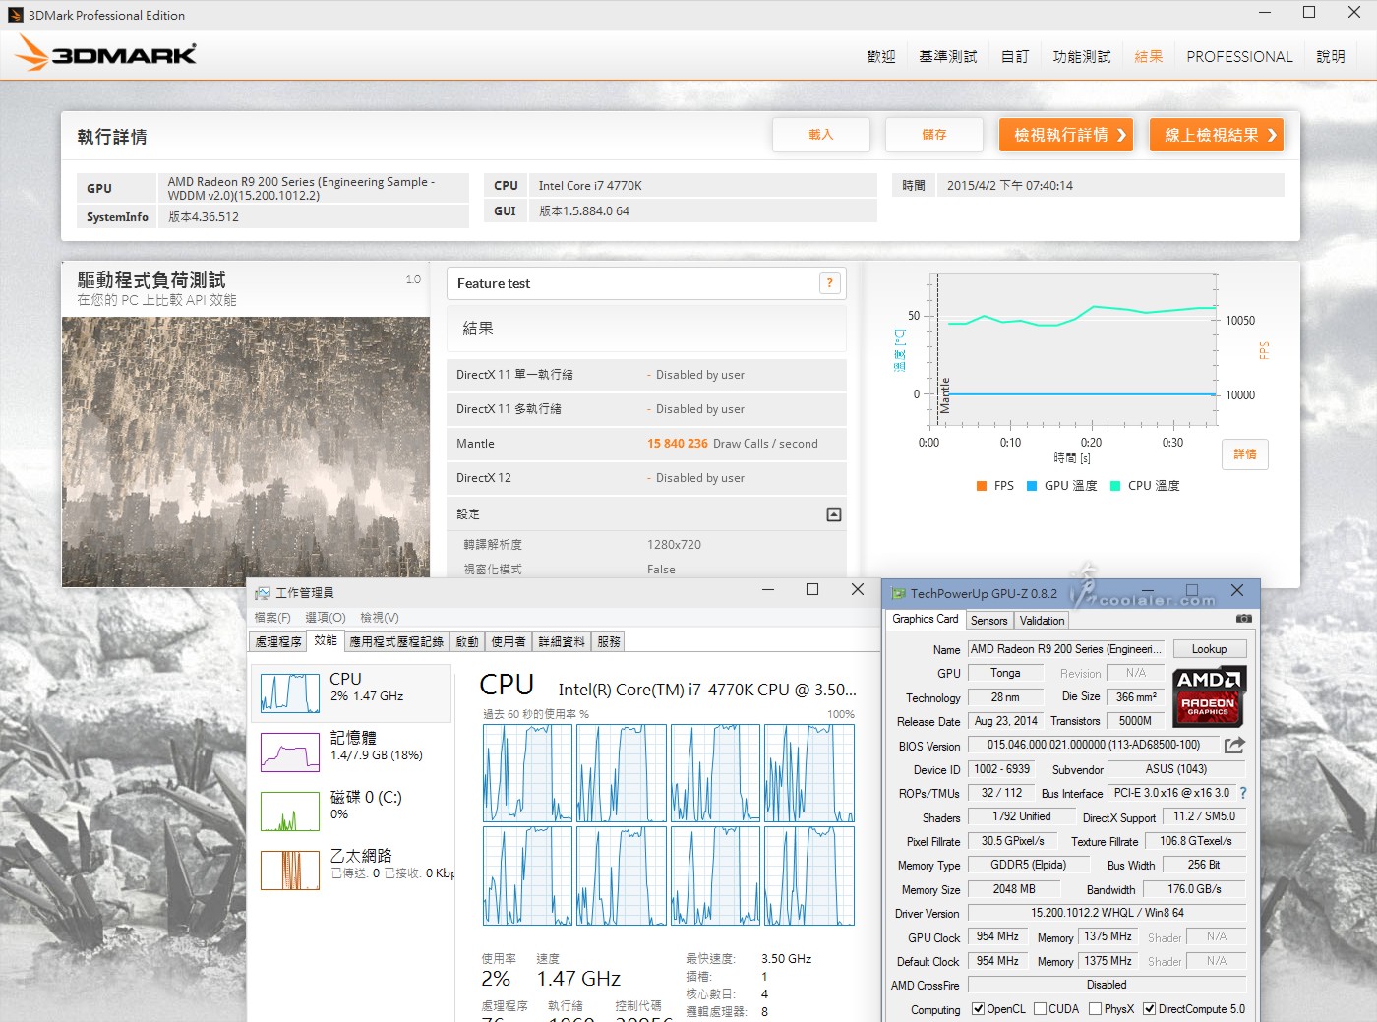This screenshot has width=1377, height=1022.
Task: Open 結果 results tab
Action: pyautogui.click(x=1149, y=56)
